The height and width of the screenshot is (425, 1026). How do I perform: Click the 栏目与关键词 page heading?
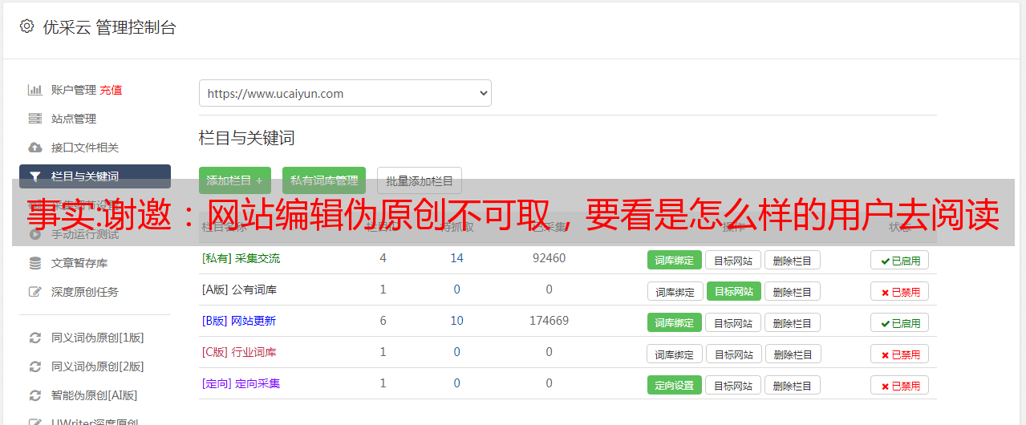247,138
